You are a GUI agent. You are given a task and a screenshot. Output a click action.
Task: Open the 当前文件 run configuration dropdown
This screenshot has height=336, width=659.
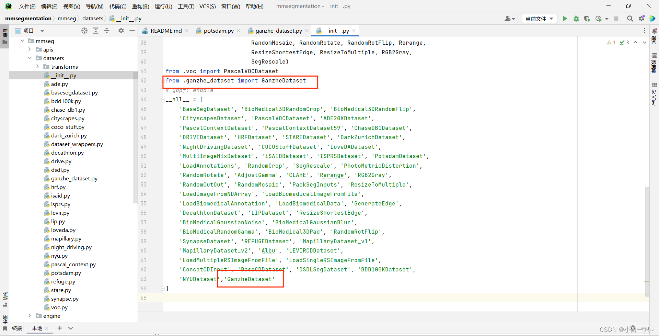coord(539,19)
